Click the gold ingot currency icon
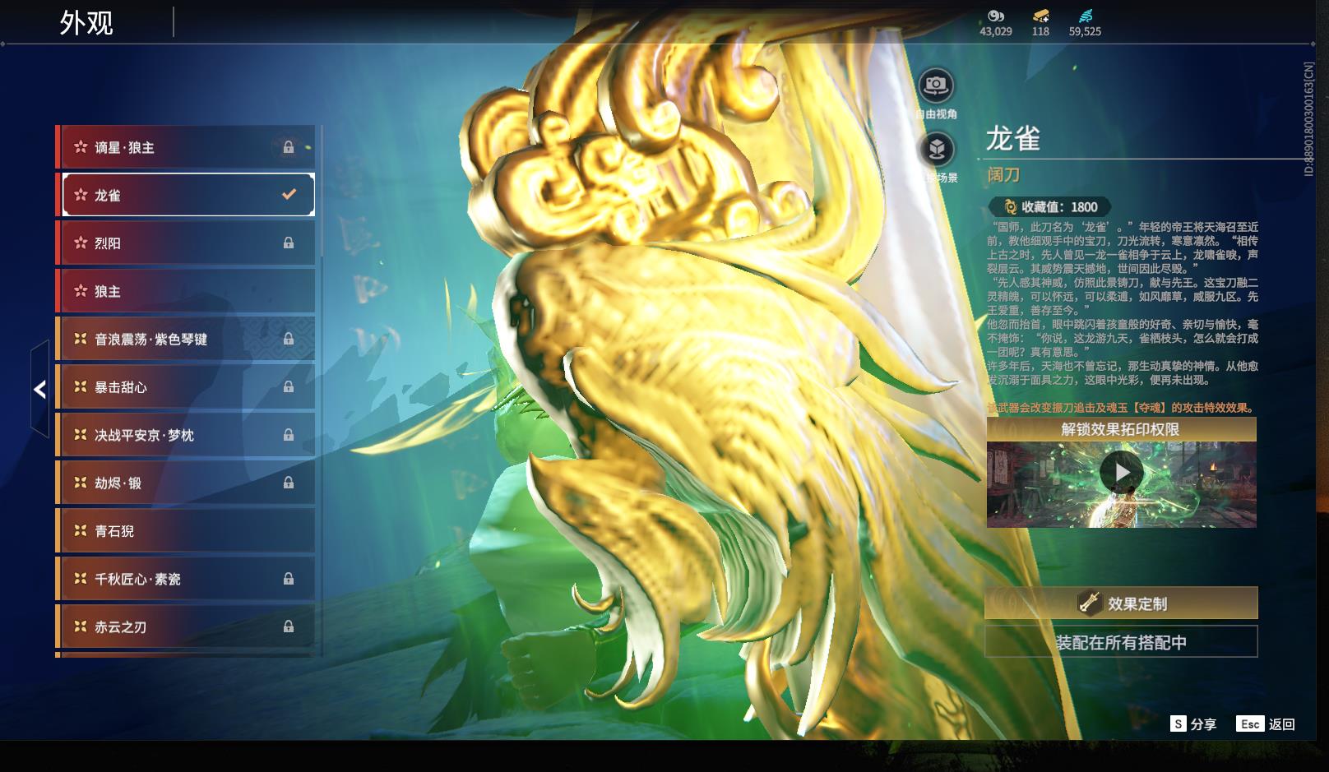The width and height of the screenshot is (1329, 772). click(x=1040, y=16)
